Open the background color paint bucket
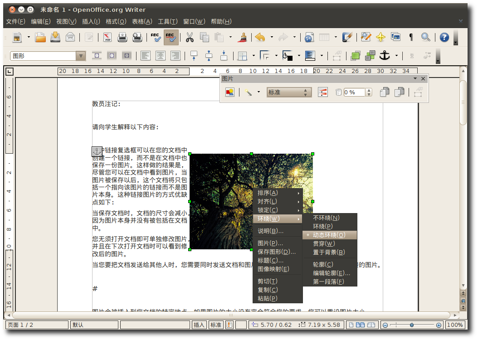Image resolution: width=478 pixels, height=340 pixels. [x=287, y=56]
